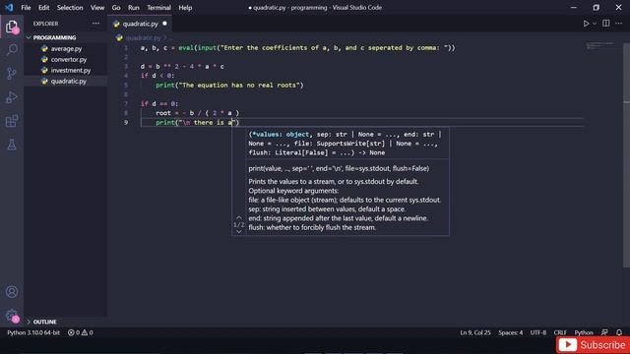Change indentation via Spaces: 4

coord(511,332)
